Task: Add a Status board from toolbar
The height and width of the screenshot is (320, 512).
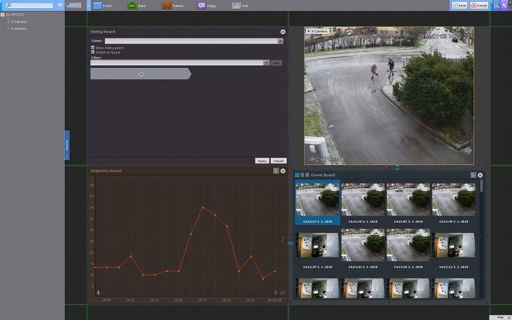Action: click(132, 5)
